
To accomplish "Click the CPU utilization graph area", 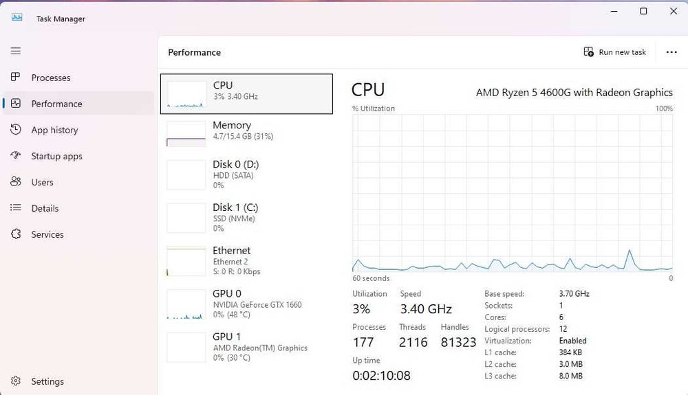I will [513, 194].
